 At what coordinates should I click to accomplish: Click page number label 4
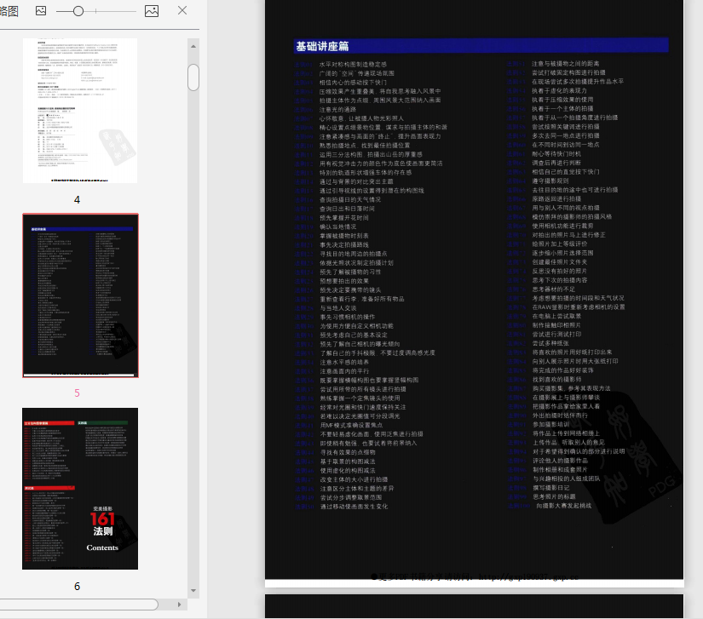click(x=77, y=200)
